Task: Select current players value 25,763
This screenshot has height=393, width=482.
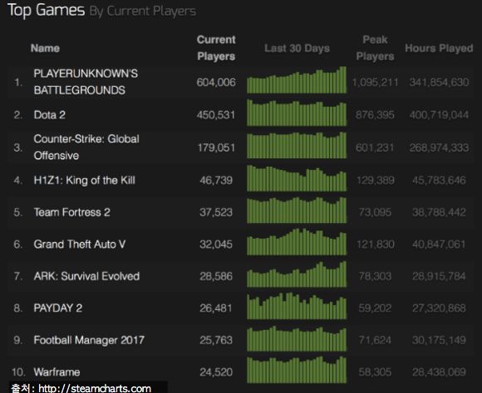Action: pos(216,340)
